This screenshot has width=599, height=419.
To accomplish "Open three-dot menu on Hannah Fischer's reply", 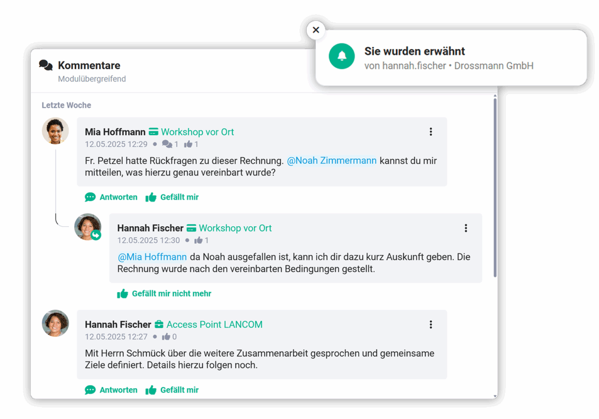I will coord(466,228).
